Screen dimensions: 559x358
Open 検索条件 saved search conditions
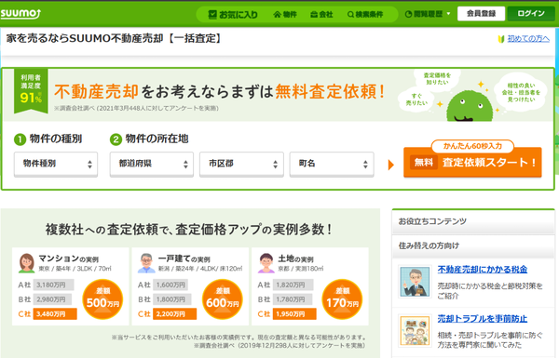(365, 15)
